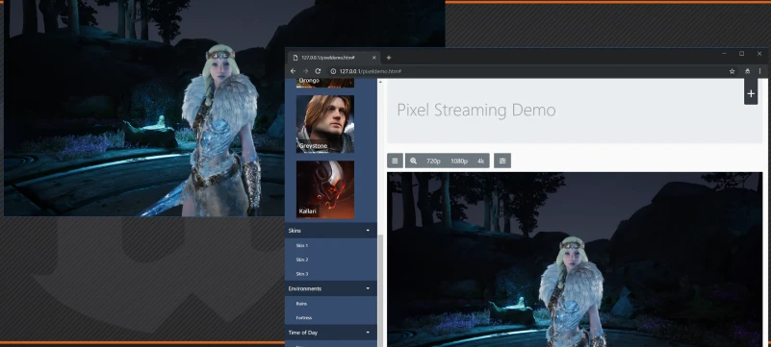This screenshot has width=771, height=347.
Task: Open the hamburger menu button above the stream
Action: click(x=395, y=161)
